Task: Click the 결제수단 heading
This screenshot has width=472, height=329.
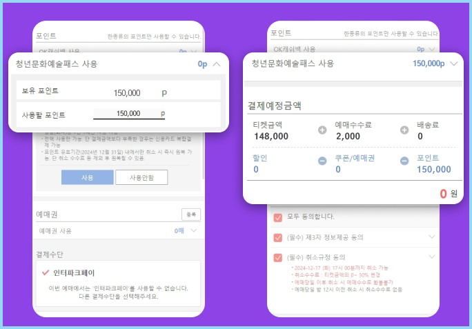Action: click(x=50, y=255)
